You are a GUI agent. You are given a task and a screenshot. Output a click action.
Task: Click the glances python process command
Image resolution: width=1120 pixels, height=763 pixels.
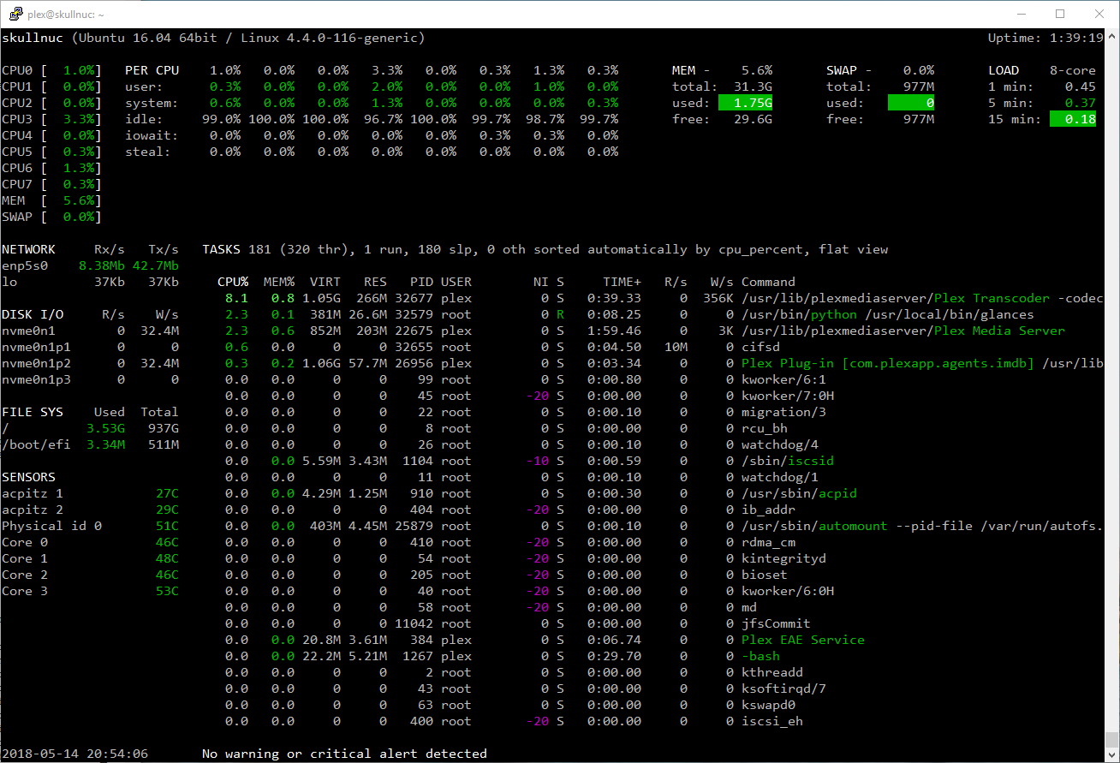click(x=888, y=314)
